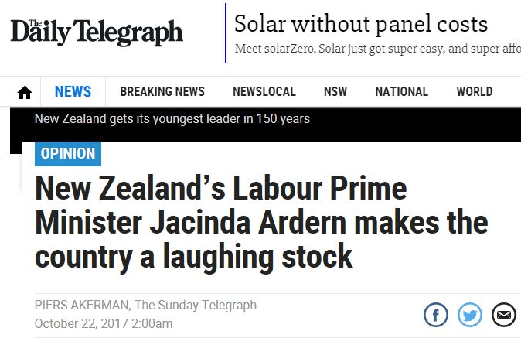Go to the WORLD section

(474, 91)
